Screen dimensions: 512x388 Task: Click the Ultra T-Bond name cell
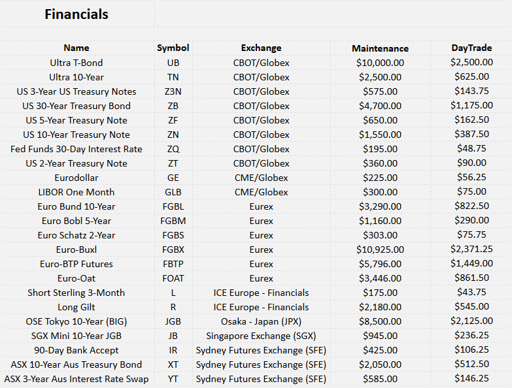click(77, 63)
